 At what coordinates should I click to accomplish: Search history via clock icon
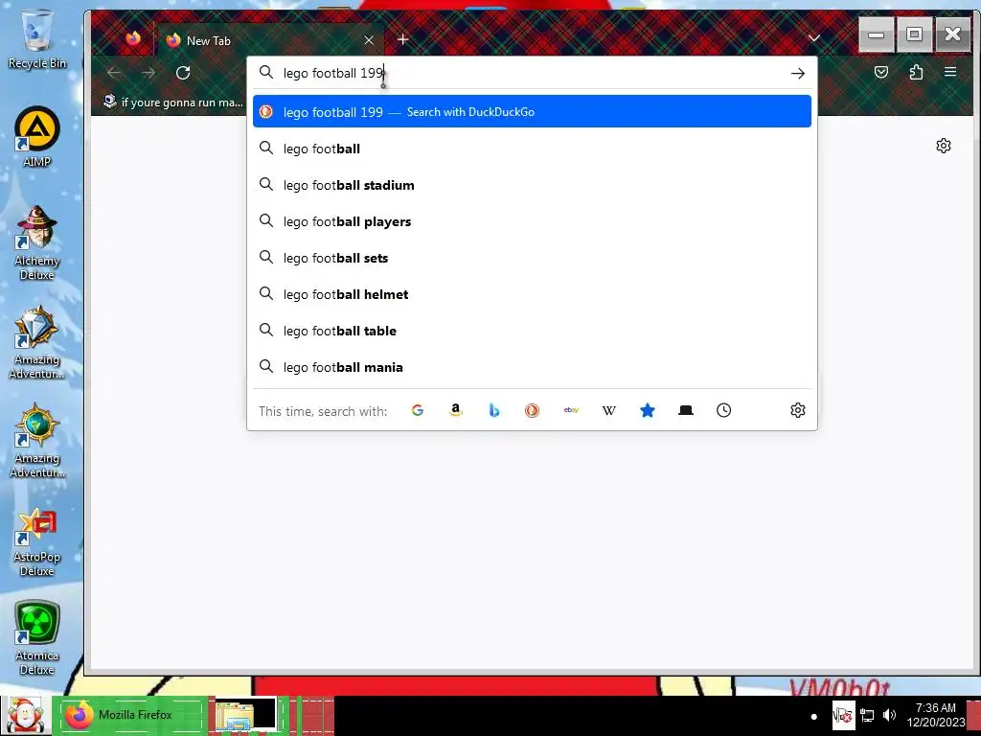tap(724, 410)
